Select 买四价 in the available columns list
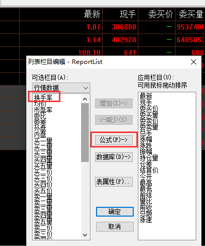 43,184
